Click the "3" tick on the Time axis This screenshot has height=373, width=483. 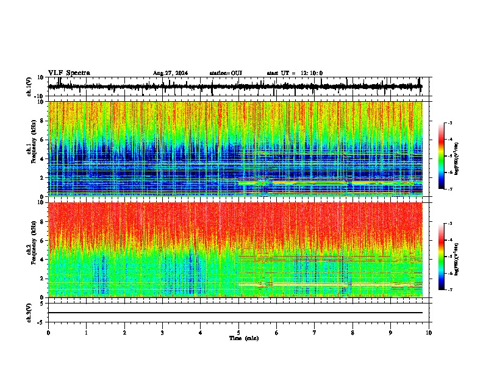(162, 333)
